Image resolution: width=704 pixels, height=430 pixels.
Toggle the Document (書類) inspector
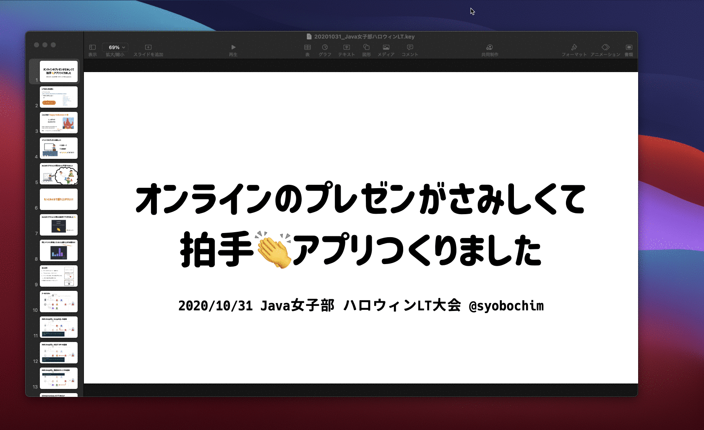629,47
